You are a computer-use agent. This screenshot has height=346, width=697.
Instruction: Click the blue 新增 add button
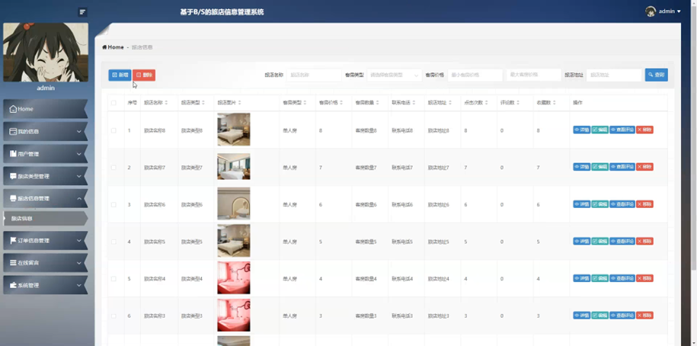[120, 75]
